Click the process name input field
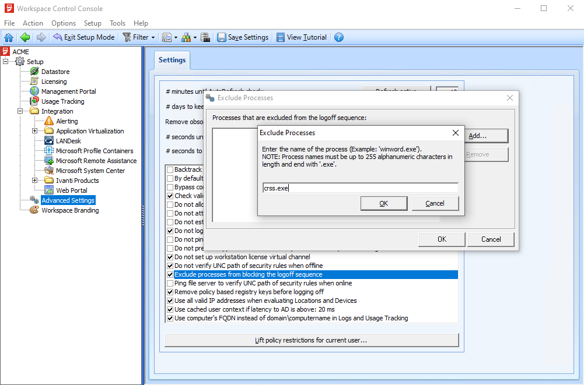 coord(361,188)
